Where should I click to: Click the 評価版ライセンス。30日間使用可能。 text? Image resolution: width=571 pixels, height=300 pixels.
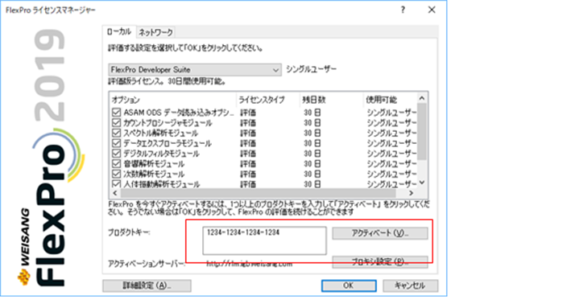click(167, 81)
